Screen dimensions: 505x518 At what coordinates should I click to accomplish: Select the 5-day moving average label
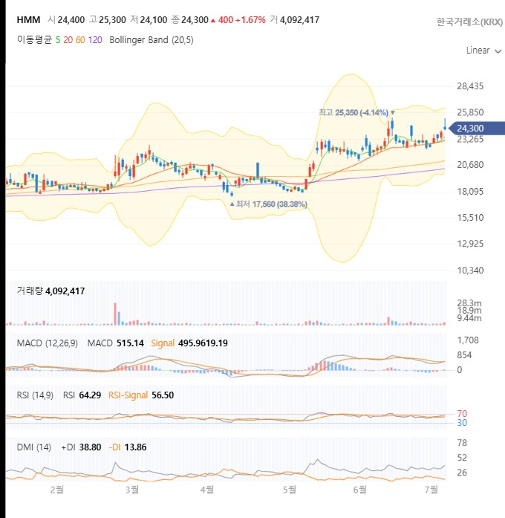click(x=58, y=40)
